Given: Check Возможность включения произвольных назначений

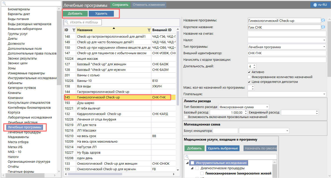Looking at the screenshot, I should click(x=185, y=117).
